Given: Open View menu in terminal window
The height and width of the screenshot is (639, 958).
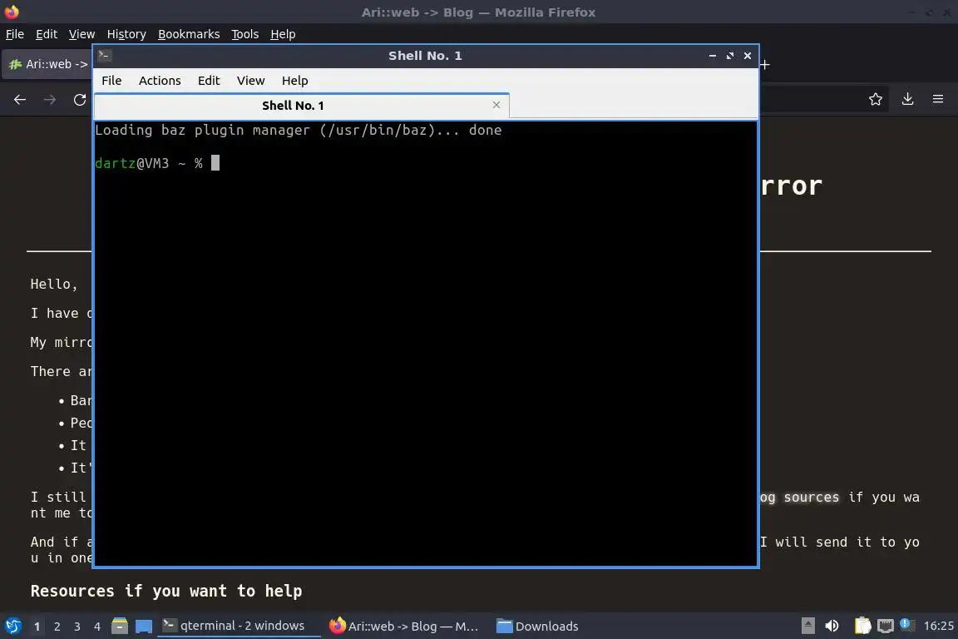Looking at the screenshot, I should (250, 81).
